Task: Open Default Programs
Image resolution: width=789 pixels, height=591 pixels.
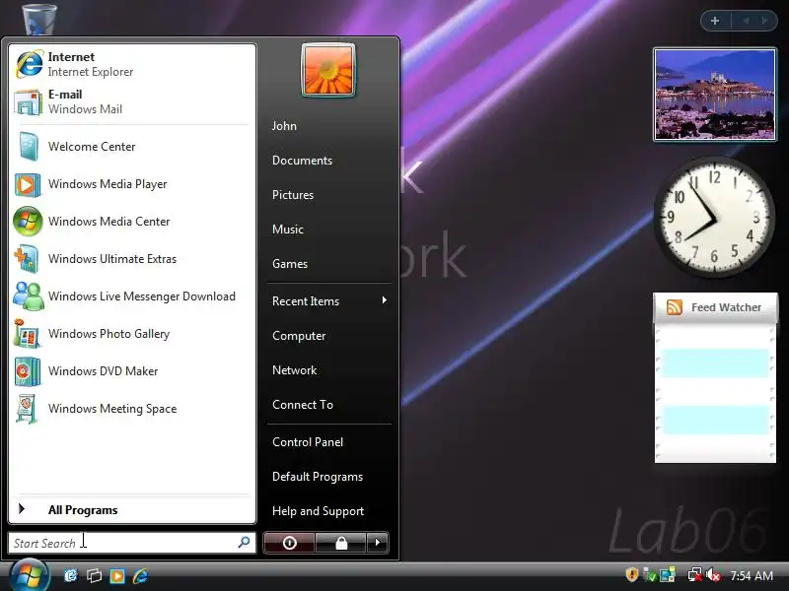Action: tap(318, 477)
